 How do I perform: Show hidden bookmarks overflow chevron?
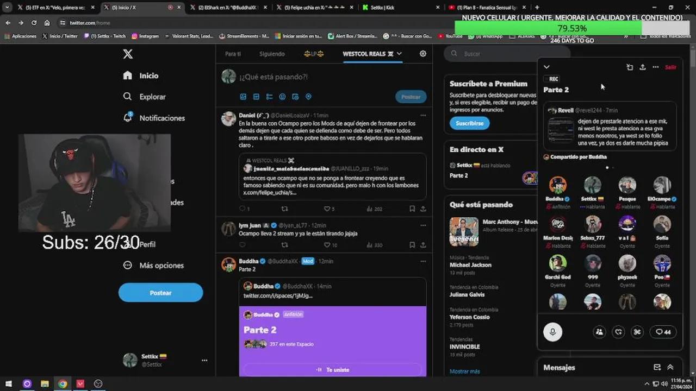tap(626, 36)
